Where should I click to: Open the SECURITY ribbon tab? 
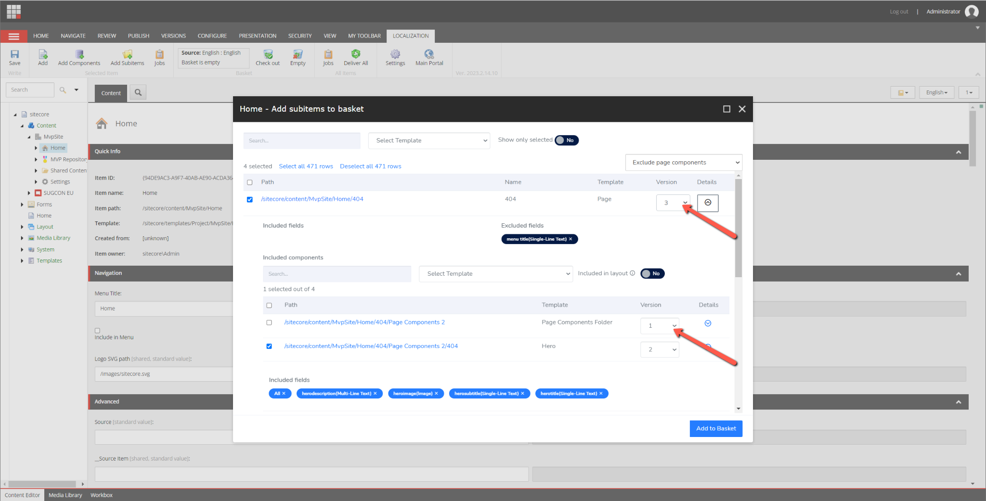300,36
